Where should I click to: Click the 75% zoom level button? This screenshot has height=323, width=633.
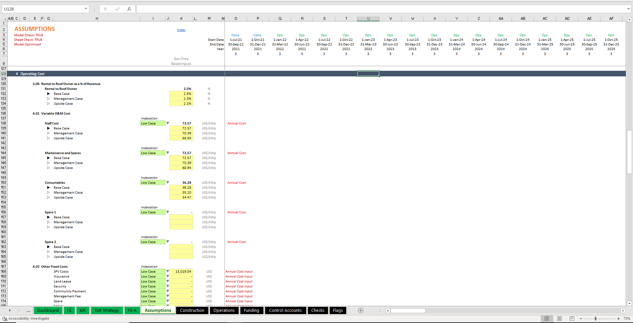coord(627,319)
